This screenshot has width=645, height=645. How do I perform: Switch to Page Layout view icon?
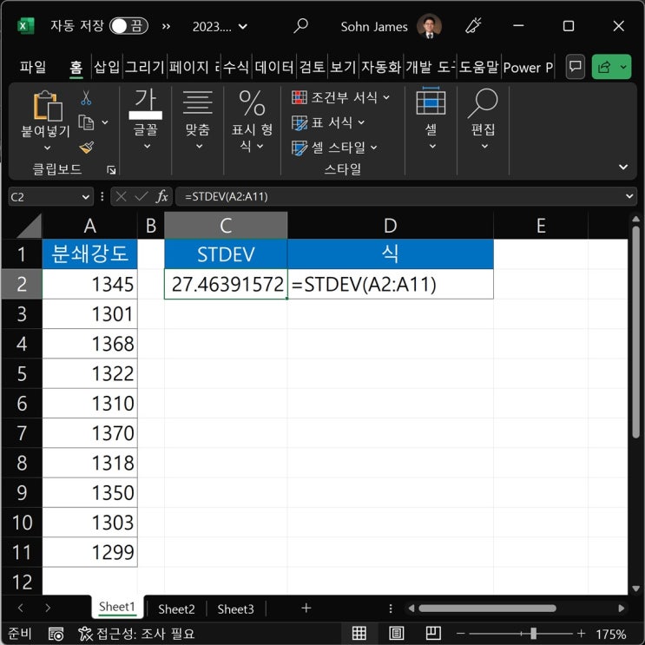396,633
